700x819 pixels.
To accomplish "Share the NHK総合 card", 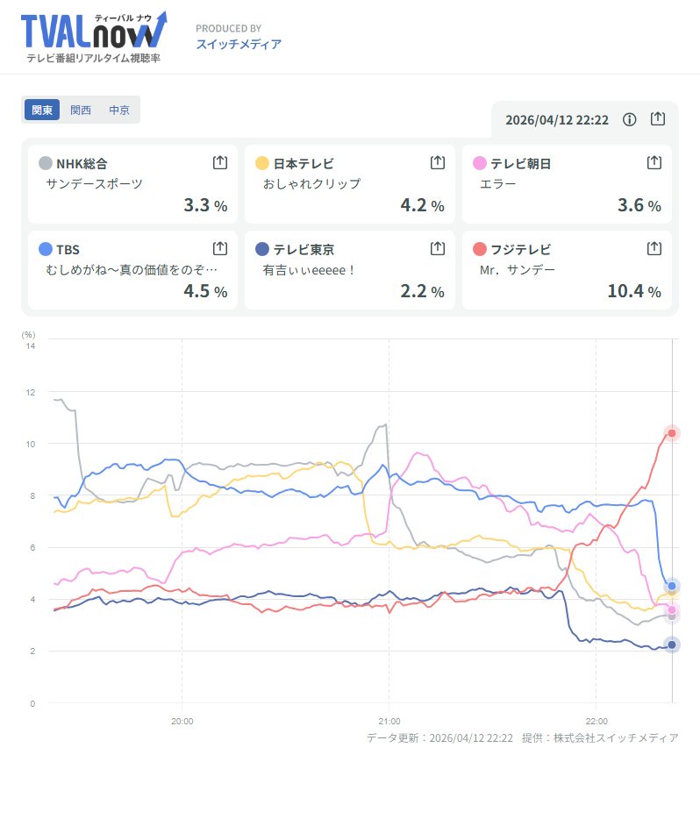I will pos(220,163).
